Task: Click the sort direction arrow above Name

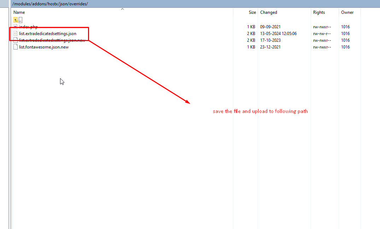Action: tap(123, 9)
